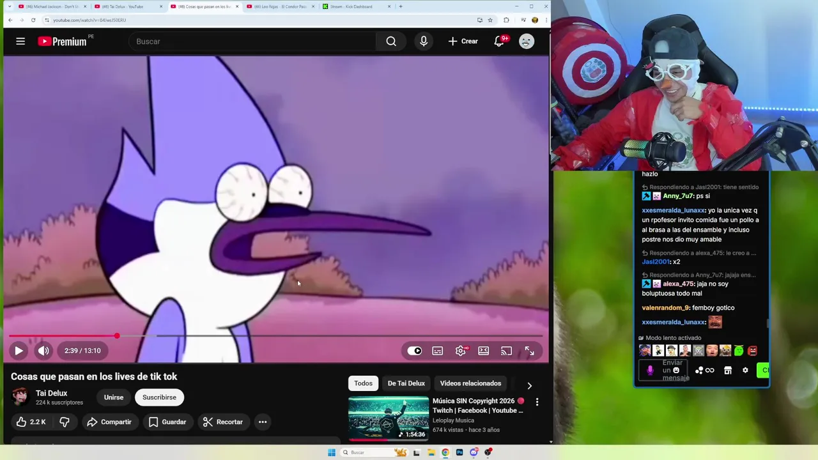Switch to Stream - Kick Dashboard tab

(x=355, y=6)
